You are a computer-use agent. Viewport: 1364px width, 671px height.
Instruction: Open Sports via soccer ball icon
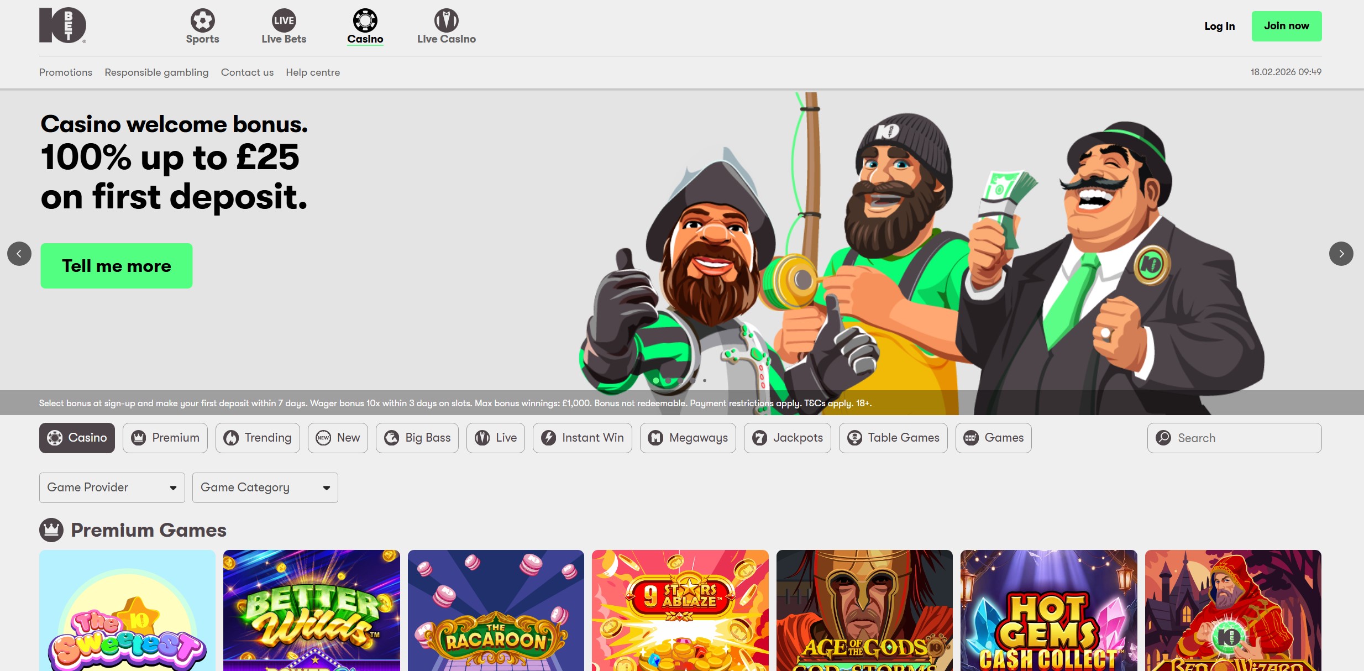tap(202, 20)
